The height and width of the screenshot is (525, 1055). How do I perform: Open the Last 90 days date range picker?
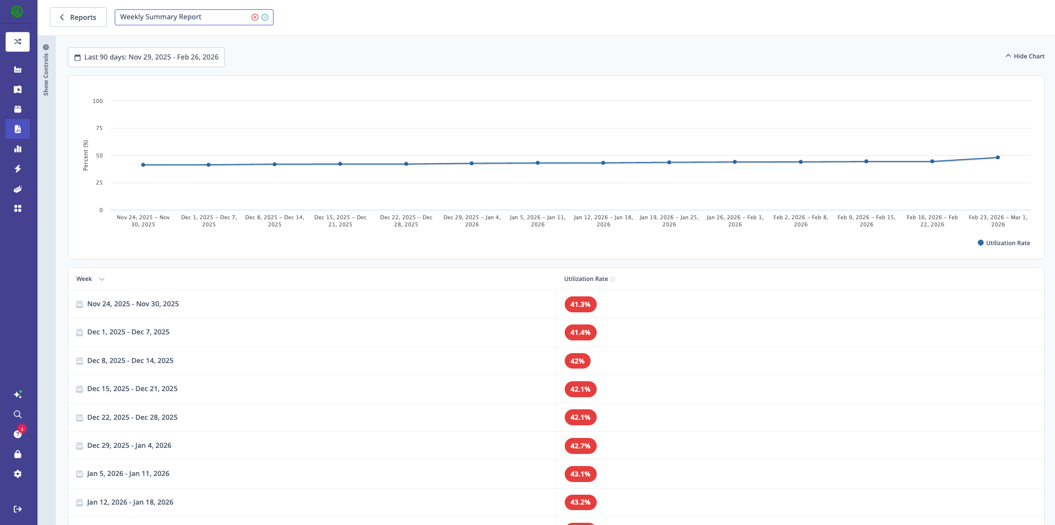[146, 57]
